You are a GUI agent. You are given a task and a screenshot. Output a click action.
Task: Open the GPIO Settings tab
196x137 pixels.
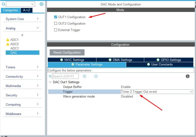pyautogui.click(x=169, y=60)
